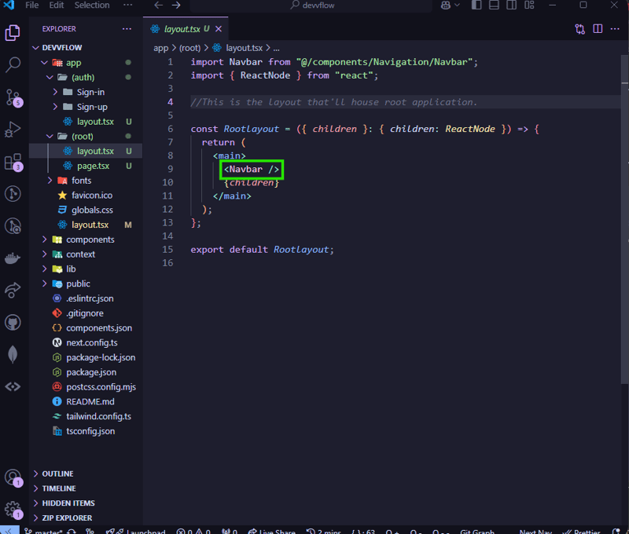Open the GitHub view in activity bar
The width and height of the screenshot is (629, 534).
[x=13, y=322]
